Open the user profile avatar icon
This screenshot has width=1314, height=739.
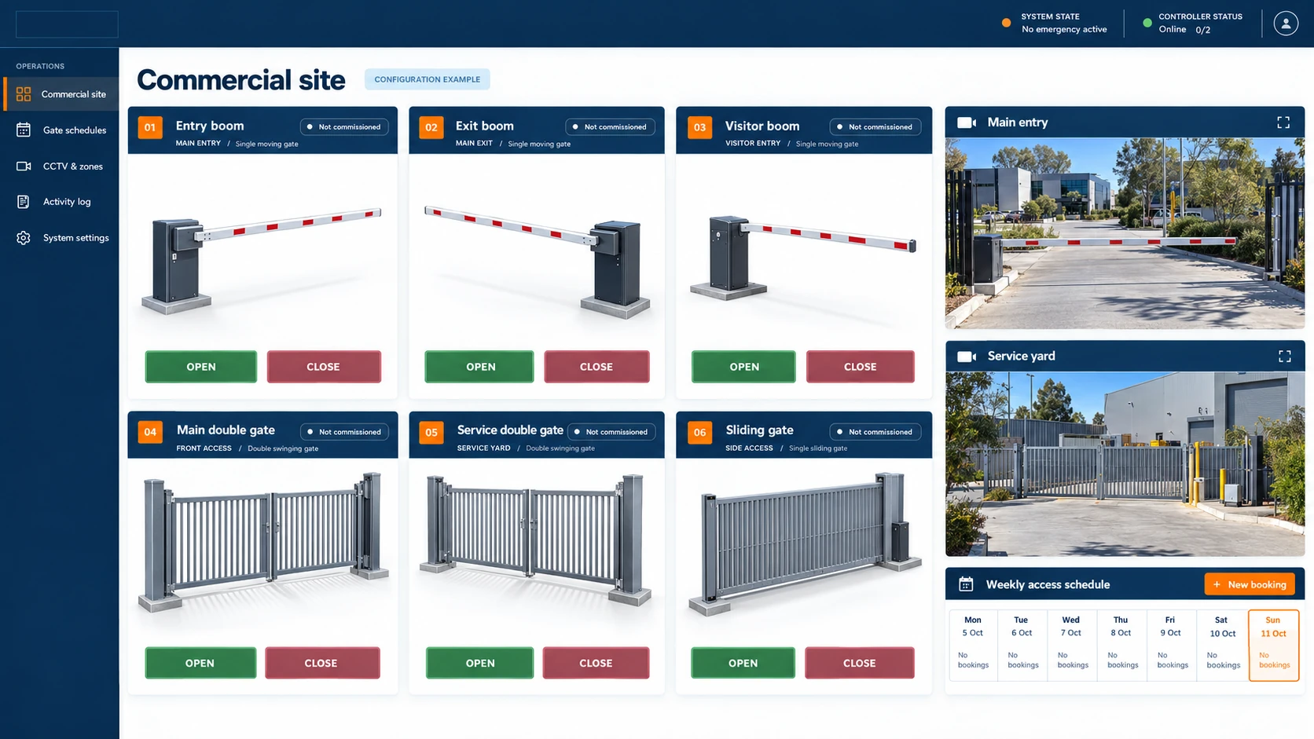[x=1286, y=24]
